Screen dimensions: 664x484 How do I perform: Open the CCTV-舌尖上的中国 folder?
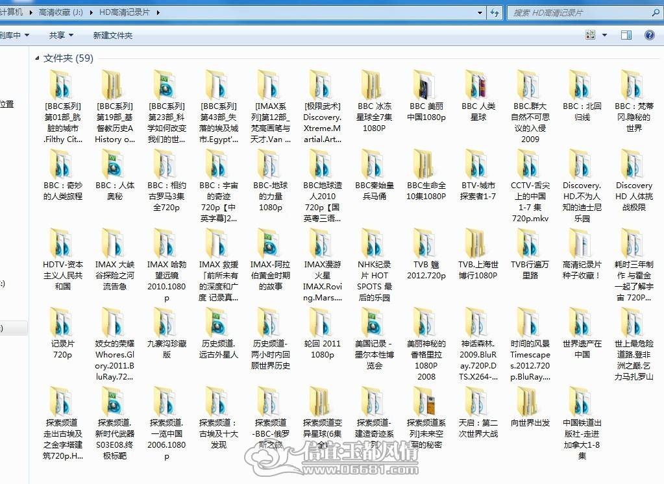tap(530, 186)
